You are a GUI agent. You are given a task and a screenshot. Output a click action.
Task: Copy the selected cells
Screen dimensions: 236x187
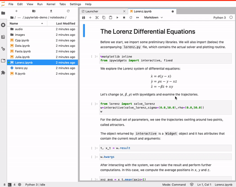click(104, 18)
